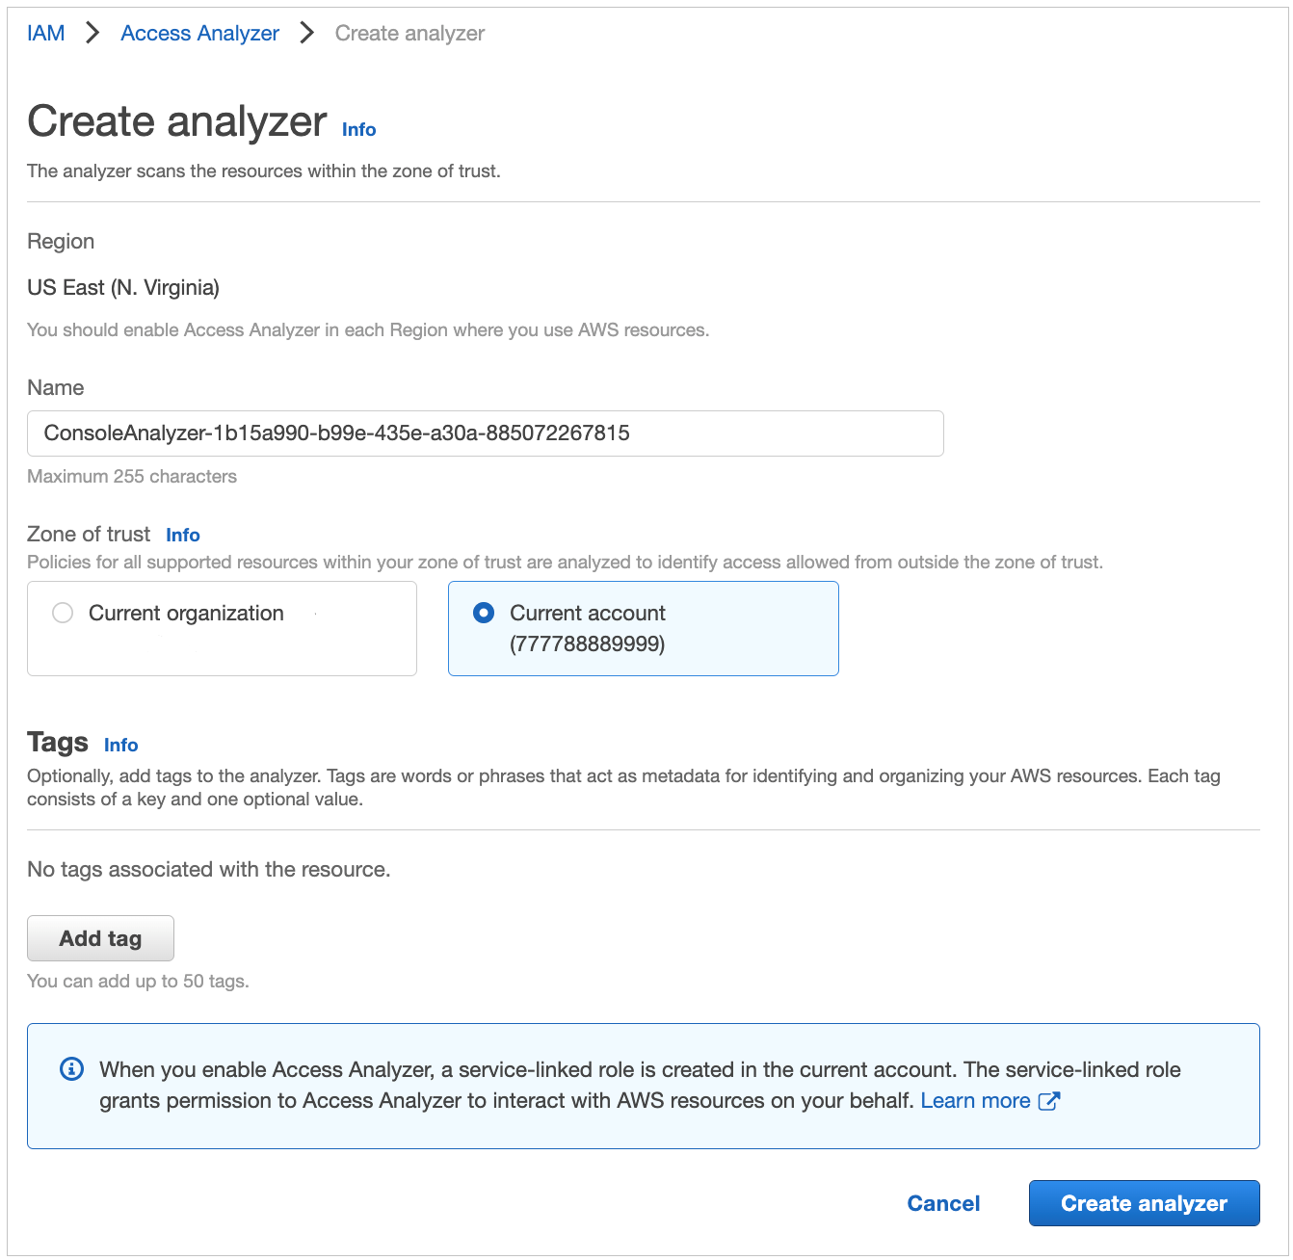Click the Current organization option card
Image resolution: width=1293 pixels, height=1260 pixels.
(x=222, y=628)
